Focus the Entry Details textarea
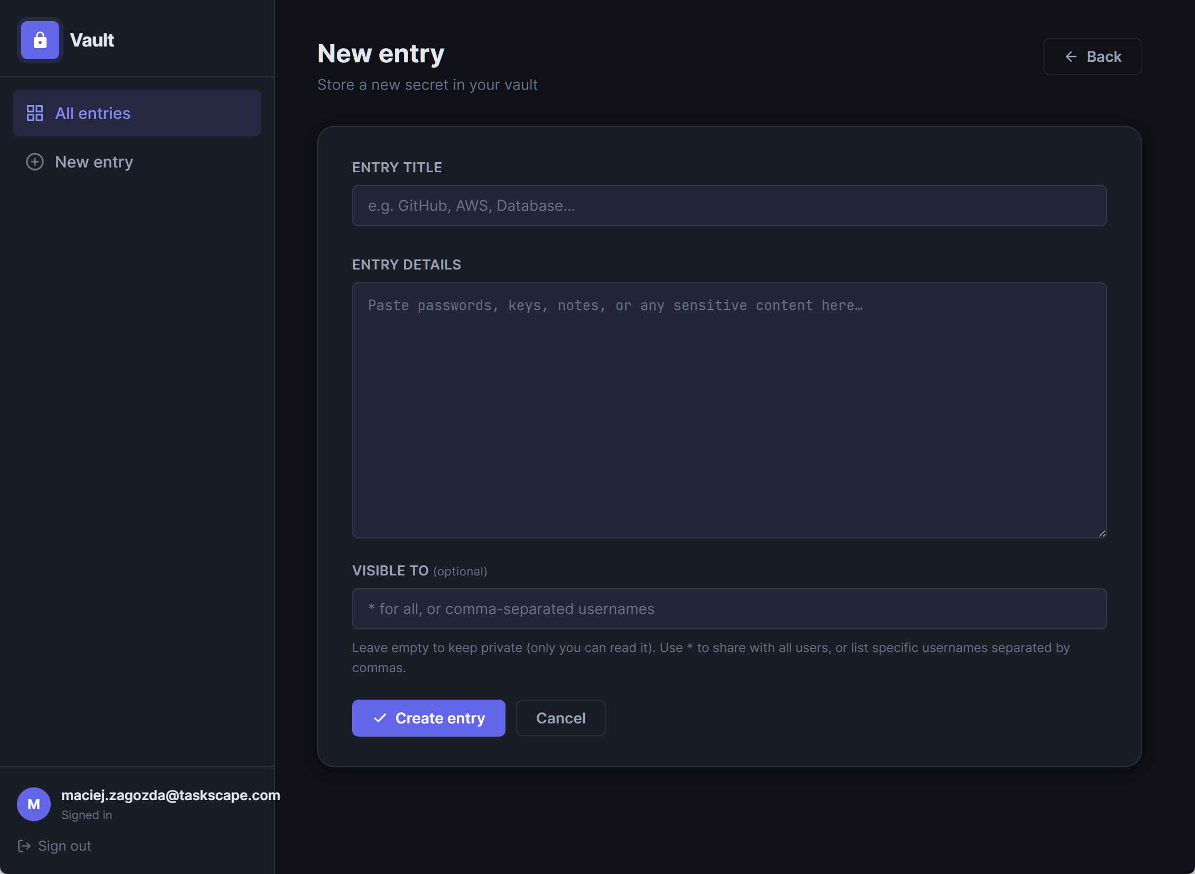Screen dimensions: 1195x874 (729, 411)
